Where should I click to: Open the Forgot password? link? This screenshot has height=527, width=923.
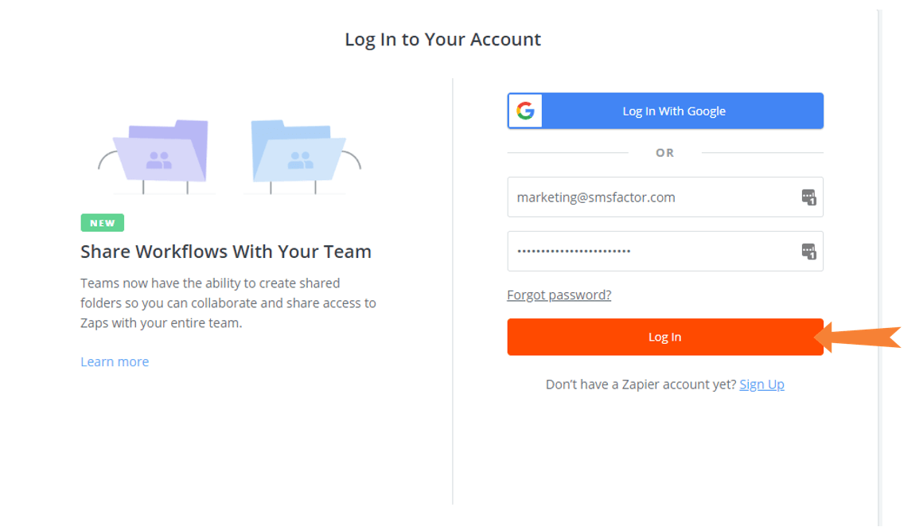point(559,295)
